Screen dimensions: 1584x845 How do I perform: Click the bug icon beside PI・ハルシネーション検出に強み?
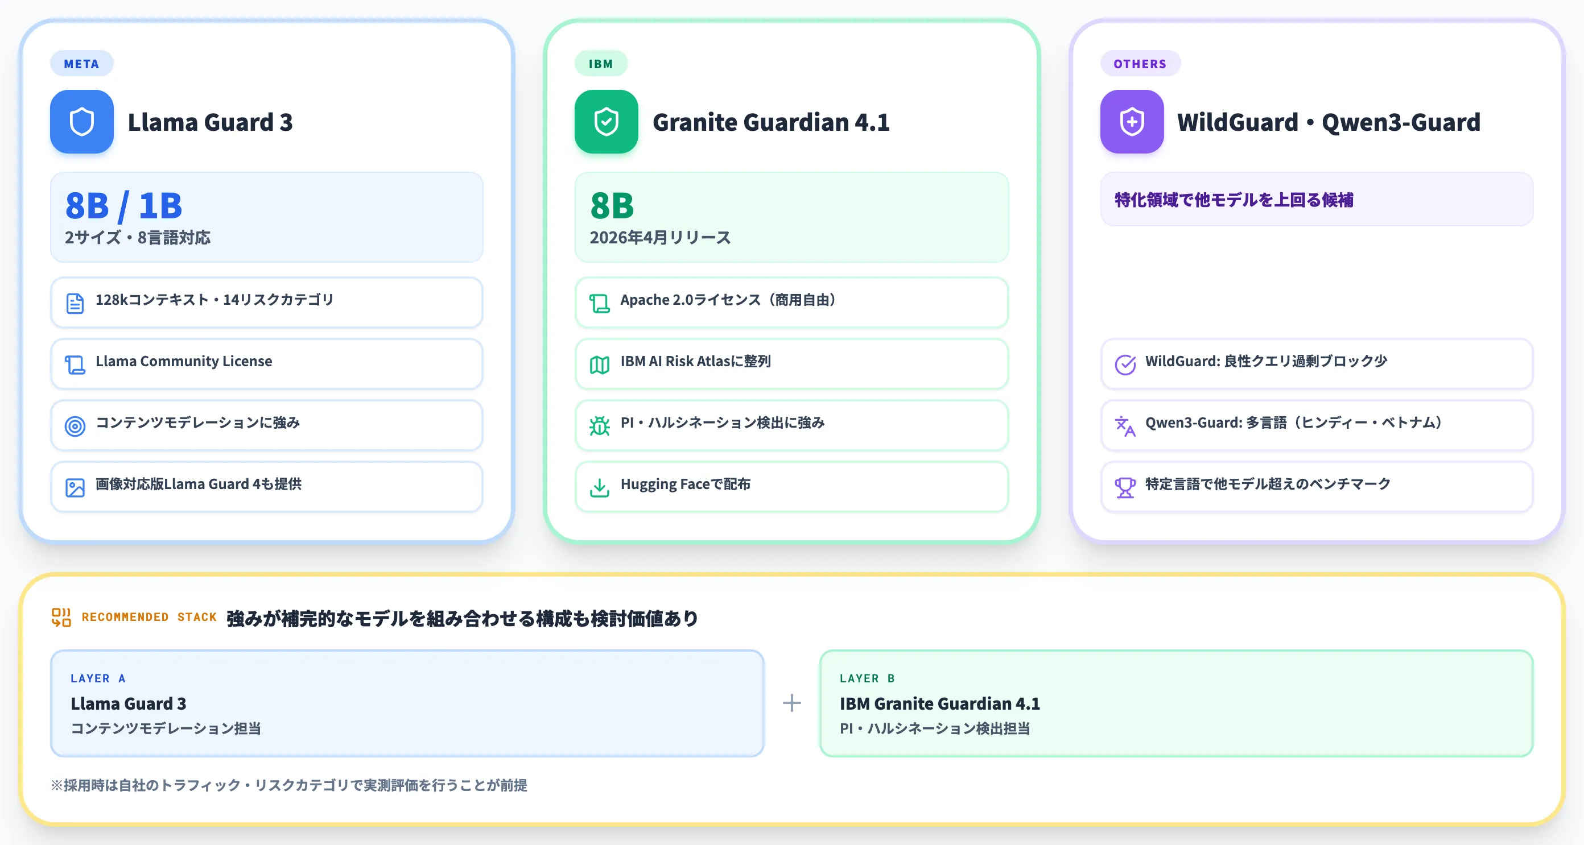coord(600,426)
